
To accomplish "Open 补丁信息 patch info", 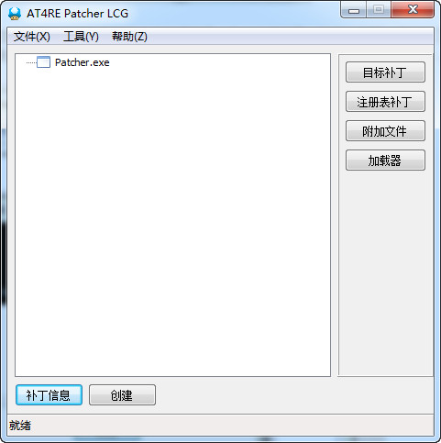I will click(49, 395).
